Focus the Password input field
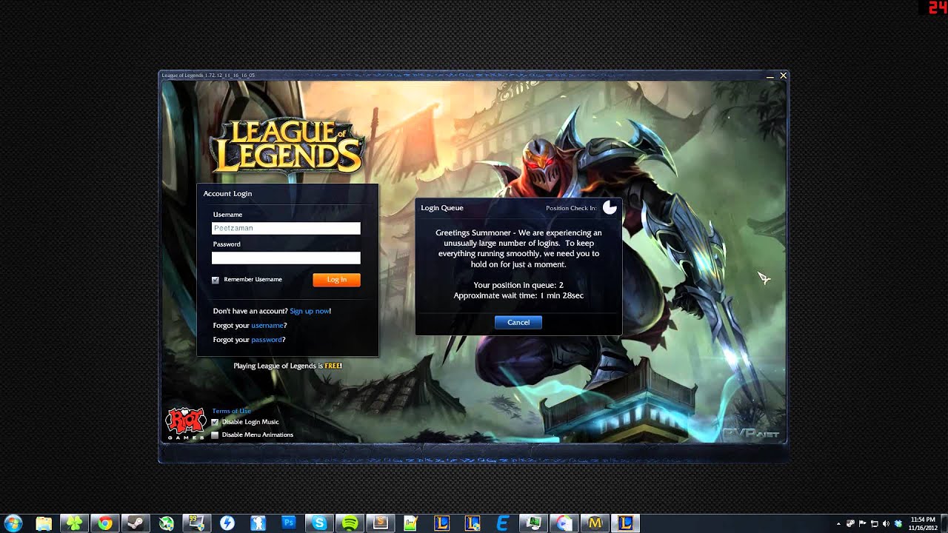 (x=286, y=258)
